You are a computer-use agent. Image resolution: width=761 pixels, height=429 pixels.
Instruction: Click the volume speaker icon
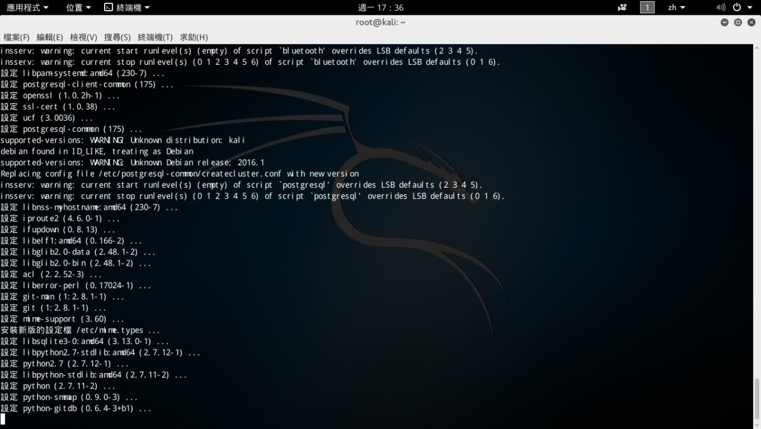[x=721, y=8]
